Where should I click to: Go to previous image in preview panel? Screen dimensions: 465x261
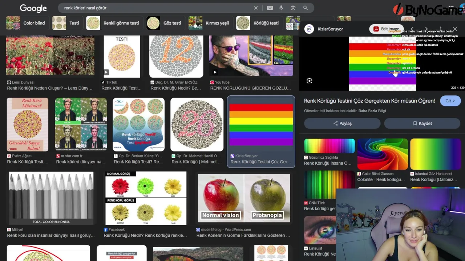[x=412, y=29]
